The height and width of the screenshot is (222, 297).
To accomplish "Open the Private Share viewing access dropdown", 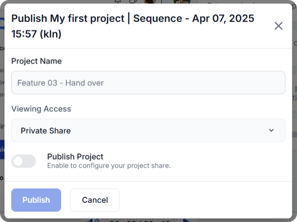I will coord(148,130).
